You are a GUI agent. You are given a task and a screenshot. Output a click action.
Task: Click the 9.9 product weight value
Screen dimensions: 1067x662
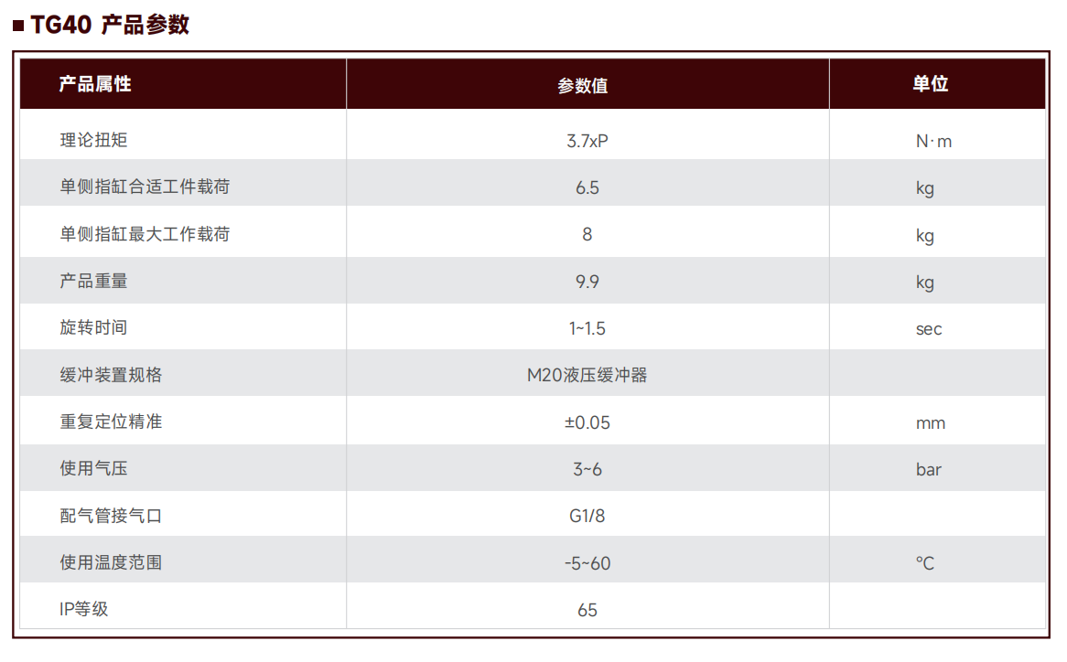tap(587, 282)
